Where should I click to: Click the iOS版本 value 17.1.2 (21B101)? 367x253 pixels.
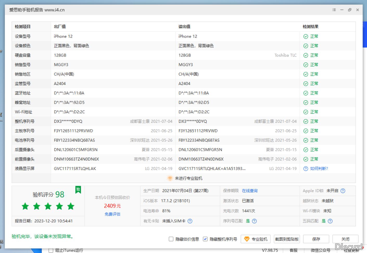[x=175, y=201]
